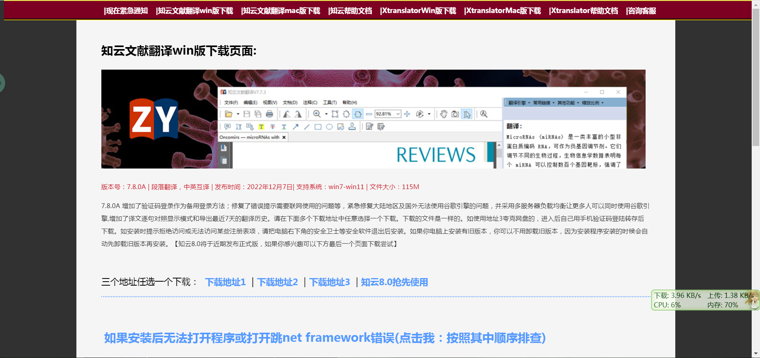
Task: Click the ZY software banner image
Action: (373, 119)
